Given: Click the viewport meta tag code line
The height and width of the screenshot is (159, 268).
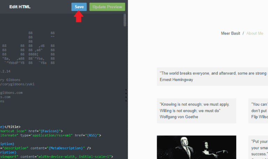Looking at the screenshot, I should (57, 157).
